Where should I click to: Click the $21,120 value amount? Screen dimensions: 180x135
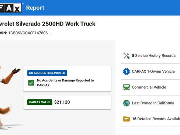[62, 102]
